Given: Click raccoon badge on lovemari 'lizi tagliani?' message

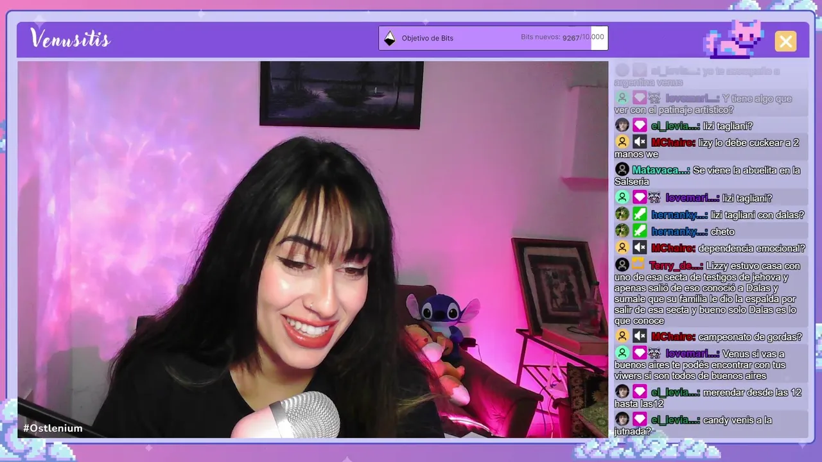Looking at the screenshot, I should 654,198.
